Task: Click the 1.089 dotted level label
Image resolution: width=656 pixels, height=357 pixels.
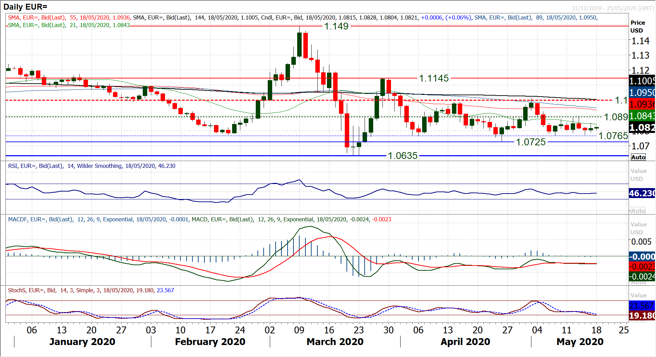Action: pos(616,117)
